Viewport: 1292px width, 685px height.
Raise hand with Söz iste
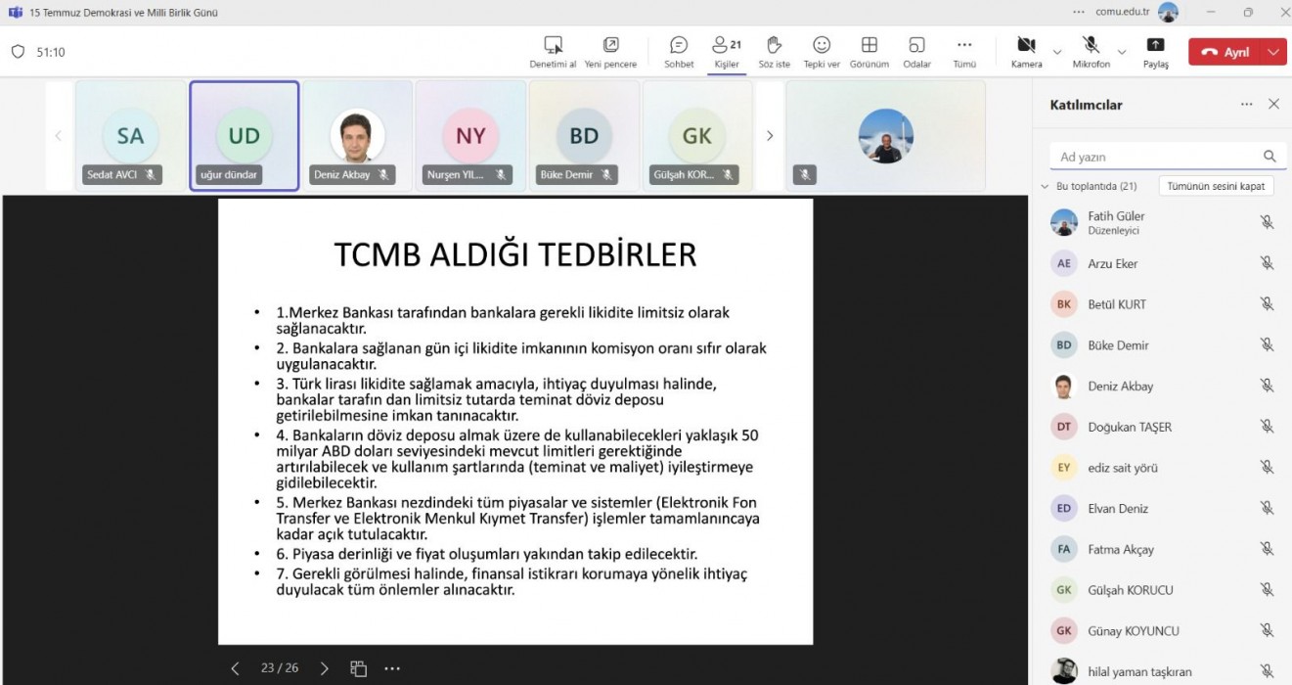pyautogui.click(x=774, y=52)
